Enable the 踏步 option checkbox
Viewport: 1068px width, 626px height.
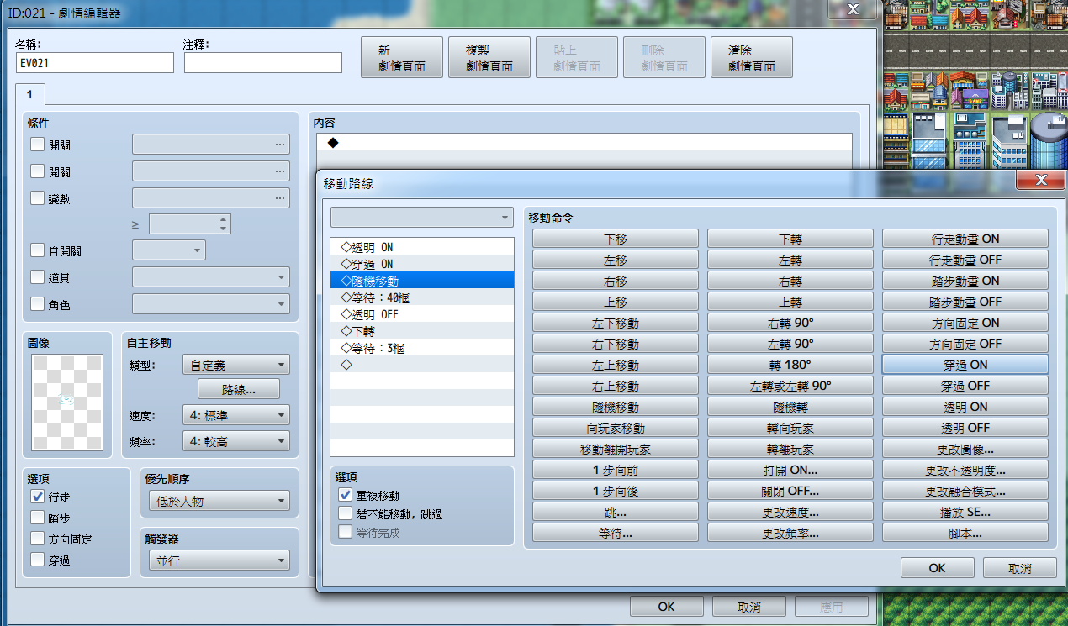coord(37,517)
